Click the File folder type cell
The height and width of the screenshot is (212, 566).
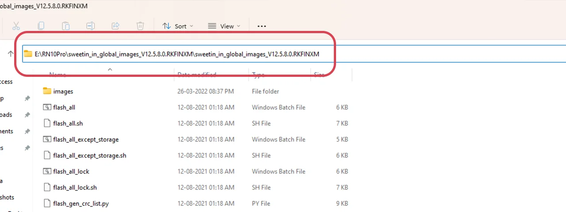click(265, 91)
